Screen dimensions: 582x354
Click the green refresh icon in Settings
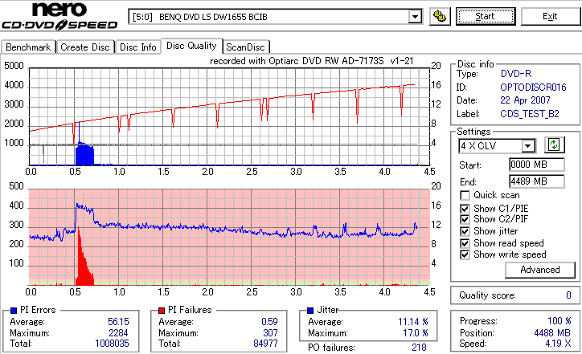point(554,145)
